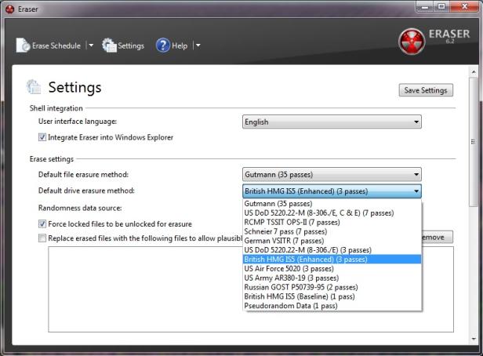The image size is (483, 356).
Task: Expand the Erase Schedule dropdown arrow
Action: click(91, 45)
